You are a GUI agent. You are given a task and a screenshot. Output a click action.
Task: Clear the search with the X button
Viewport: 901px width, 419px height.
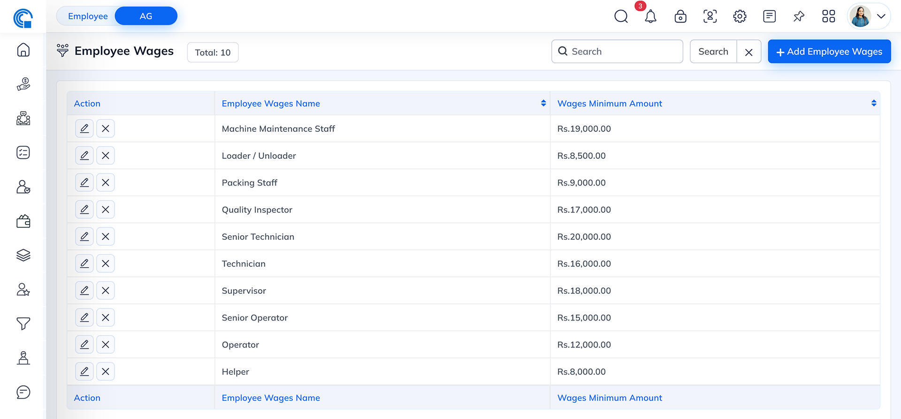[x=749, y=52]
